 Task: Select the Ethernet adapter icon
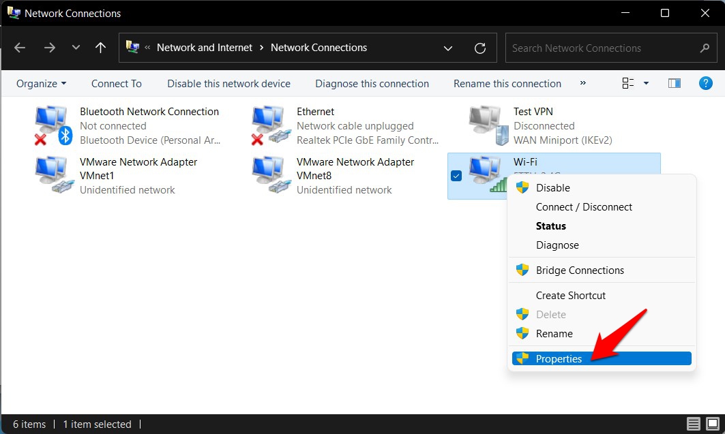(x=270, y=125)
